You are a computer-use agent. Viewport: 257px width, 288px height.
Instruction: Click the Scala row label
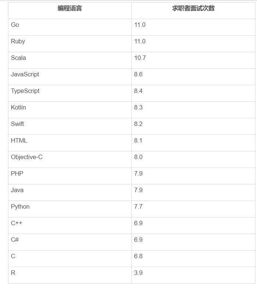[x=18, y=58]
